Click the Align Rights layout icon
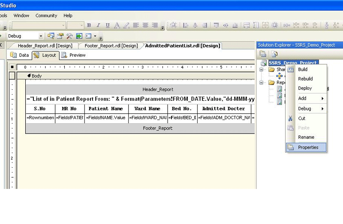 [x=205, y=25]
